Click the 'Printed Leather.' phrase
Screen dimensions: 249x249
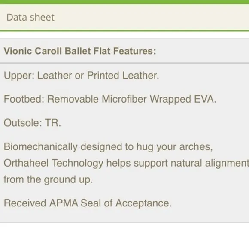coord(123,75)
